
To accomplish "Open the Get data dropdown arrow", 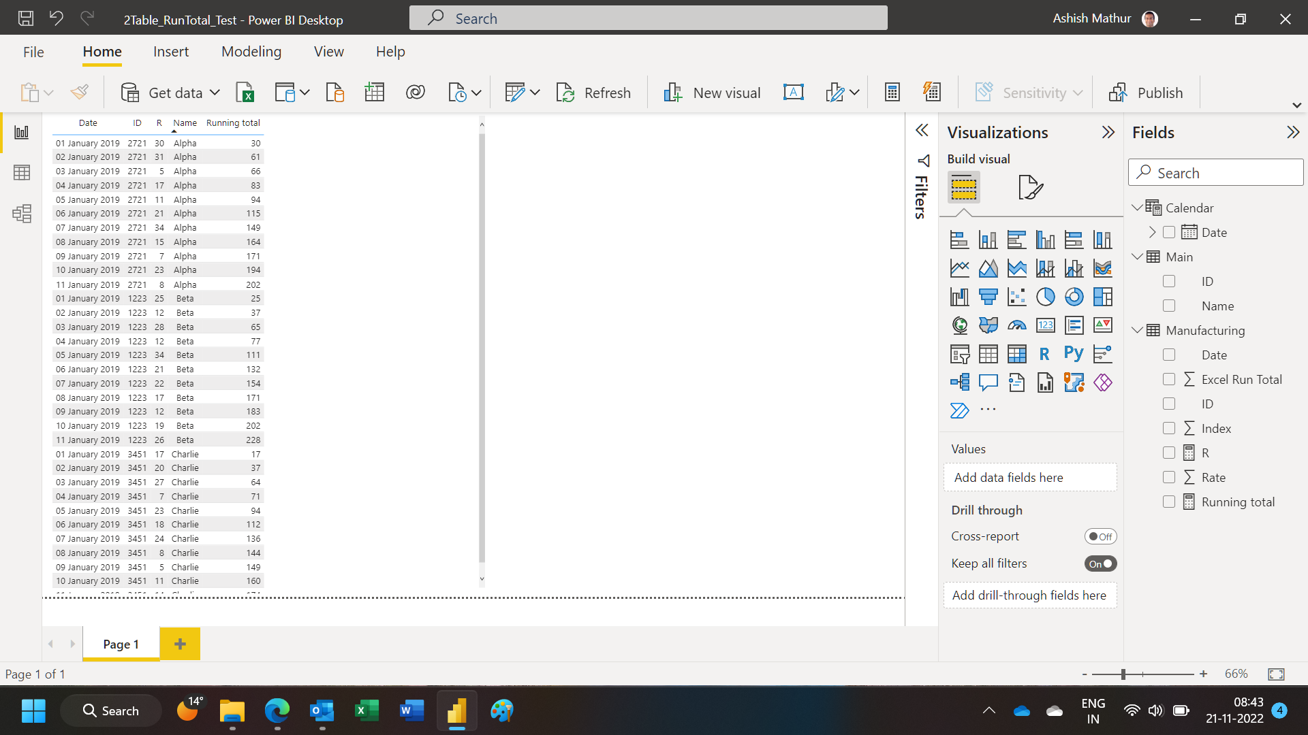I will (x=215, y=93).
